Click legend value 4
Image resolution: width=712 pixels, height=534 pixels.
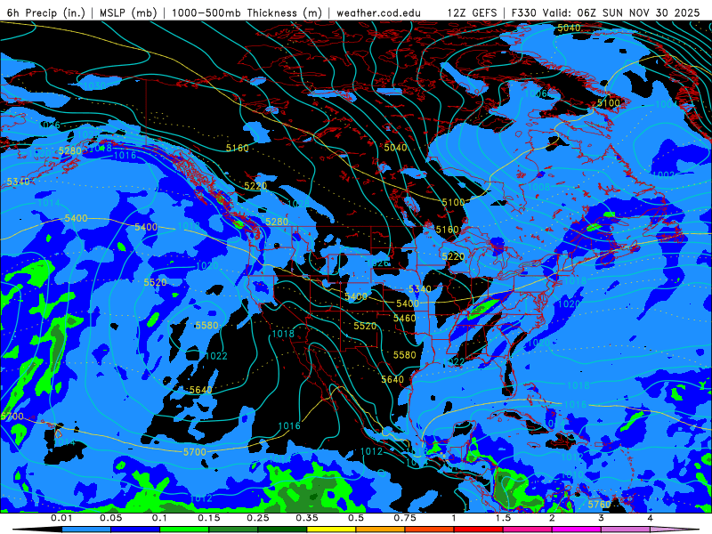click(650, 518)
